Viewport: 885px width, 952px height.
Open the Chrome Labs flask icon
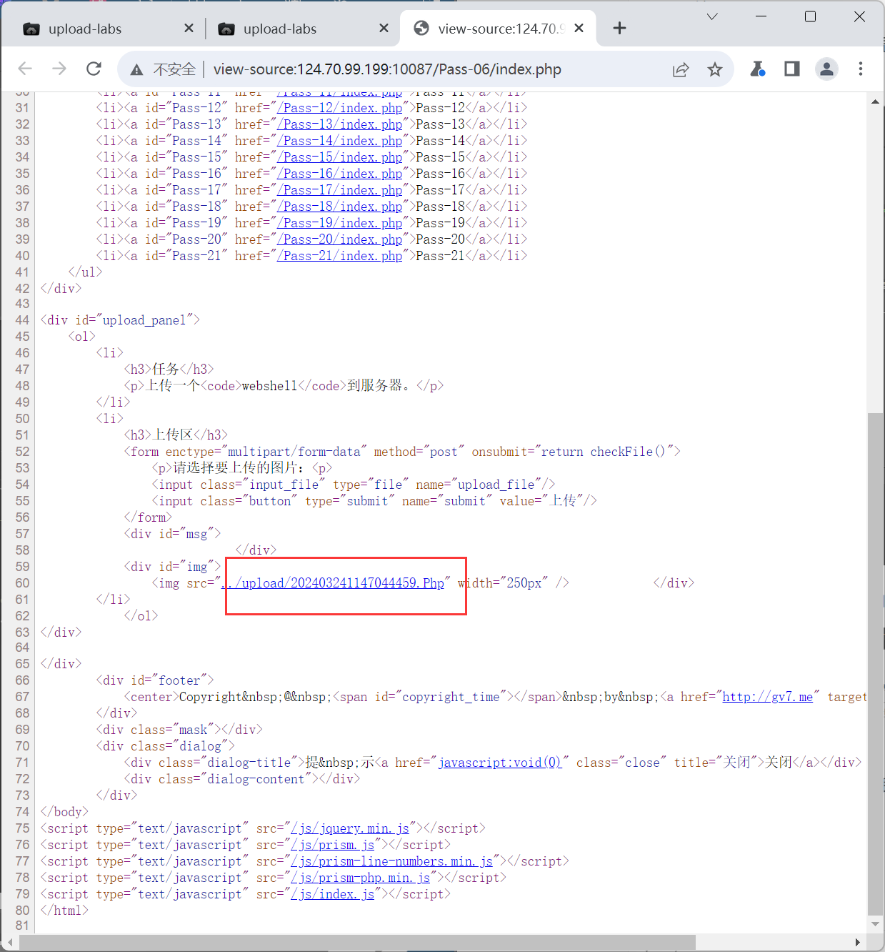click(x=757, y=69)
